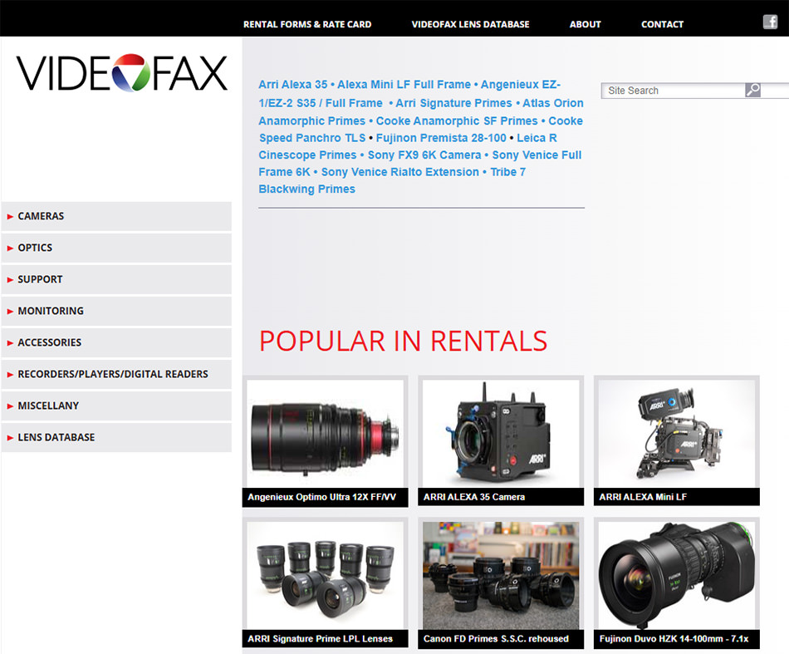The height and width of the screenshot is (654, 789).
Task: Go to the About page
Action: [x=585, y=24]
